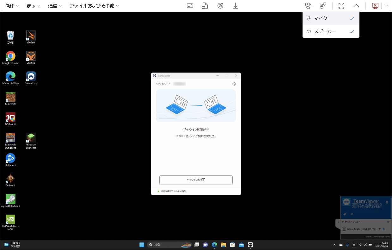This screenshot has height=250, width=392.
Task: Open the 通信 menu
Action: tap(55, 6)
